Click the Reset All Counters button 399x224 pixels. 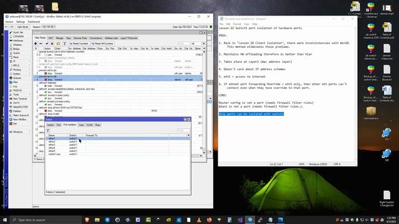[102, 44]
